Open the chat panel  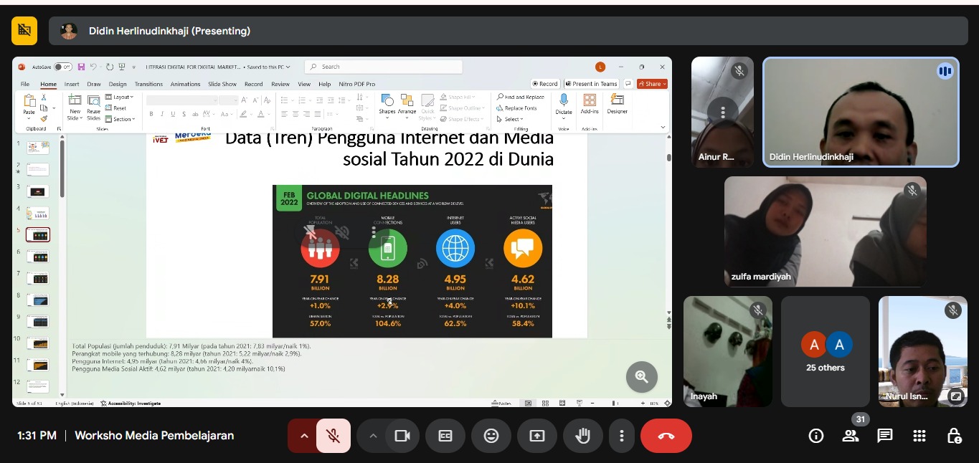(x=885, y=436)
